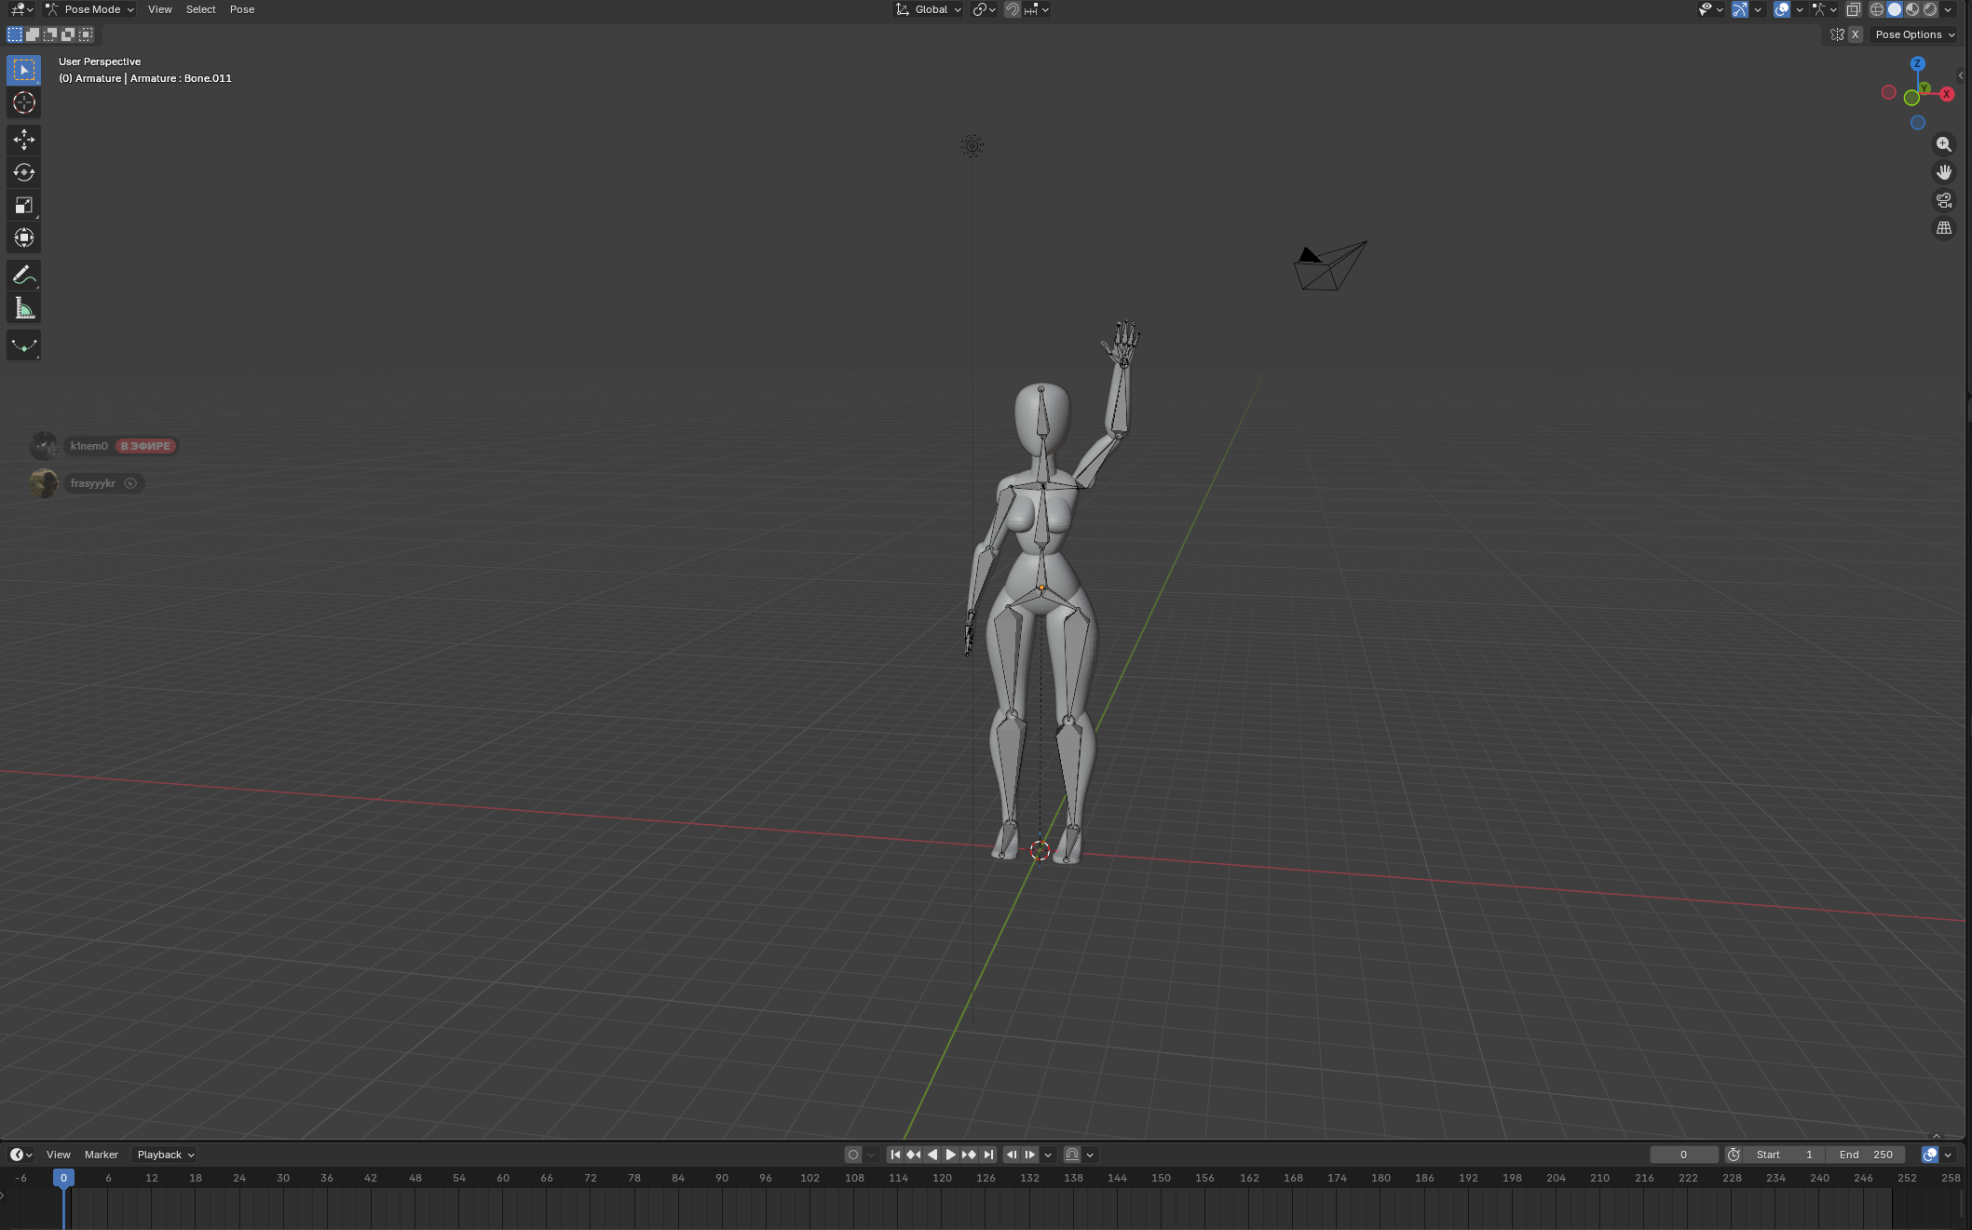
Task: Toggle X-ray view
Action: [x=1853, y=9]
